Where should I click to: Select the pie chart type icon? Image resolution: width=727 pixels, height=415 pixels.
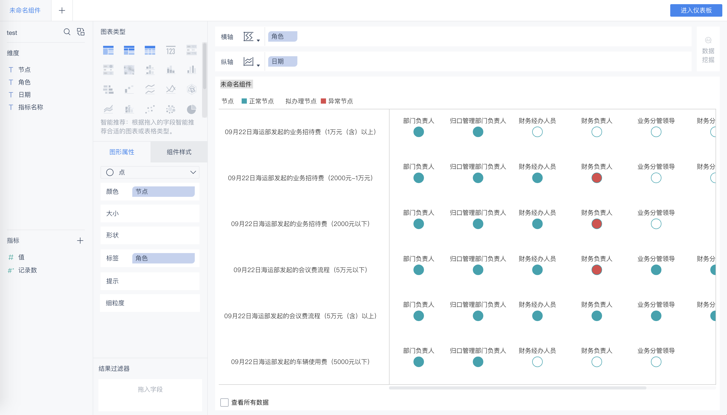tap(191, 109)
